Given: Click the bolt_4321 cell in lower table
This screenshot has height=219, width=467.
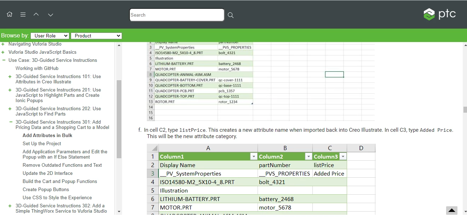Looking at the screenshot, I should 285,182.
